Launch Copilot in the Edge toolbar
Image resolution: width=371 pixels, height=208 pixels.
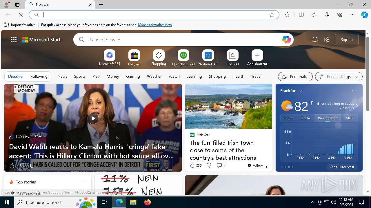point(364,15)
